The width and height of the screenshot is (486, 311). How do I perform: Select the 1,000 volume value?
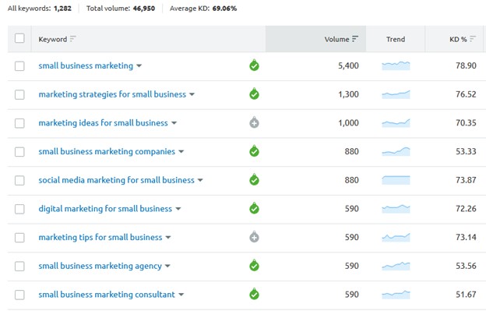(348, 123)
